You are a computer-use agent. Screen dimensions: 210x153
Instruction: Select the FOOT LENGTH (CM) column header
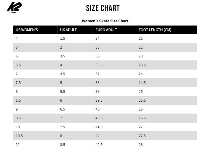pos(155,30)
